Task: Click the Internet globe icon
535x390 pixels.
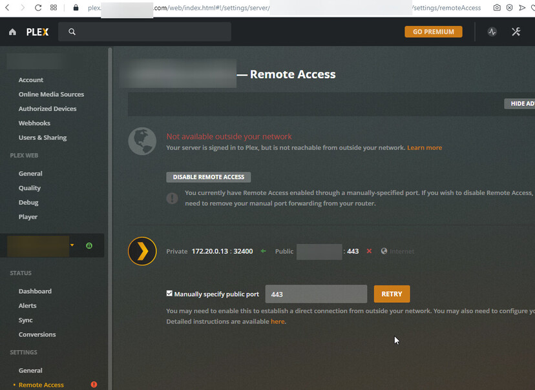Action: coord(384,251)
